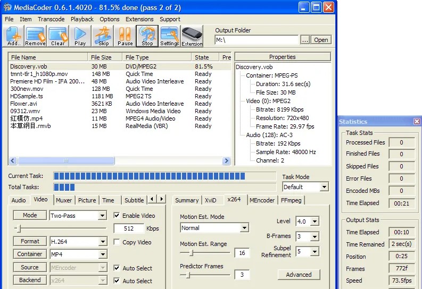Viewport: 422px width, 289px height.
Task: Pause the transcoding with Pause icon
Action: pos(125,36)
